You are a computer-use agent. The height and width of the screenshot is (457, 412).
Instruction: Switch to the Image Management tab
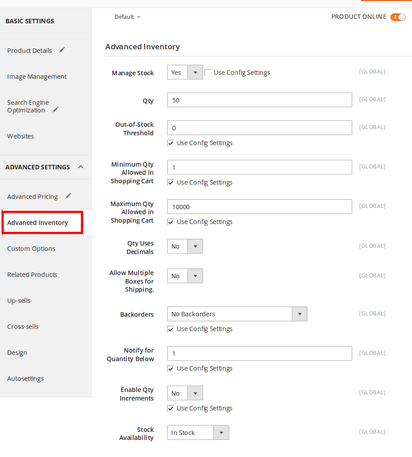point(37,77)
